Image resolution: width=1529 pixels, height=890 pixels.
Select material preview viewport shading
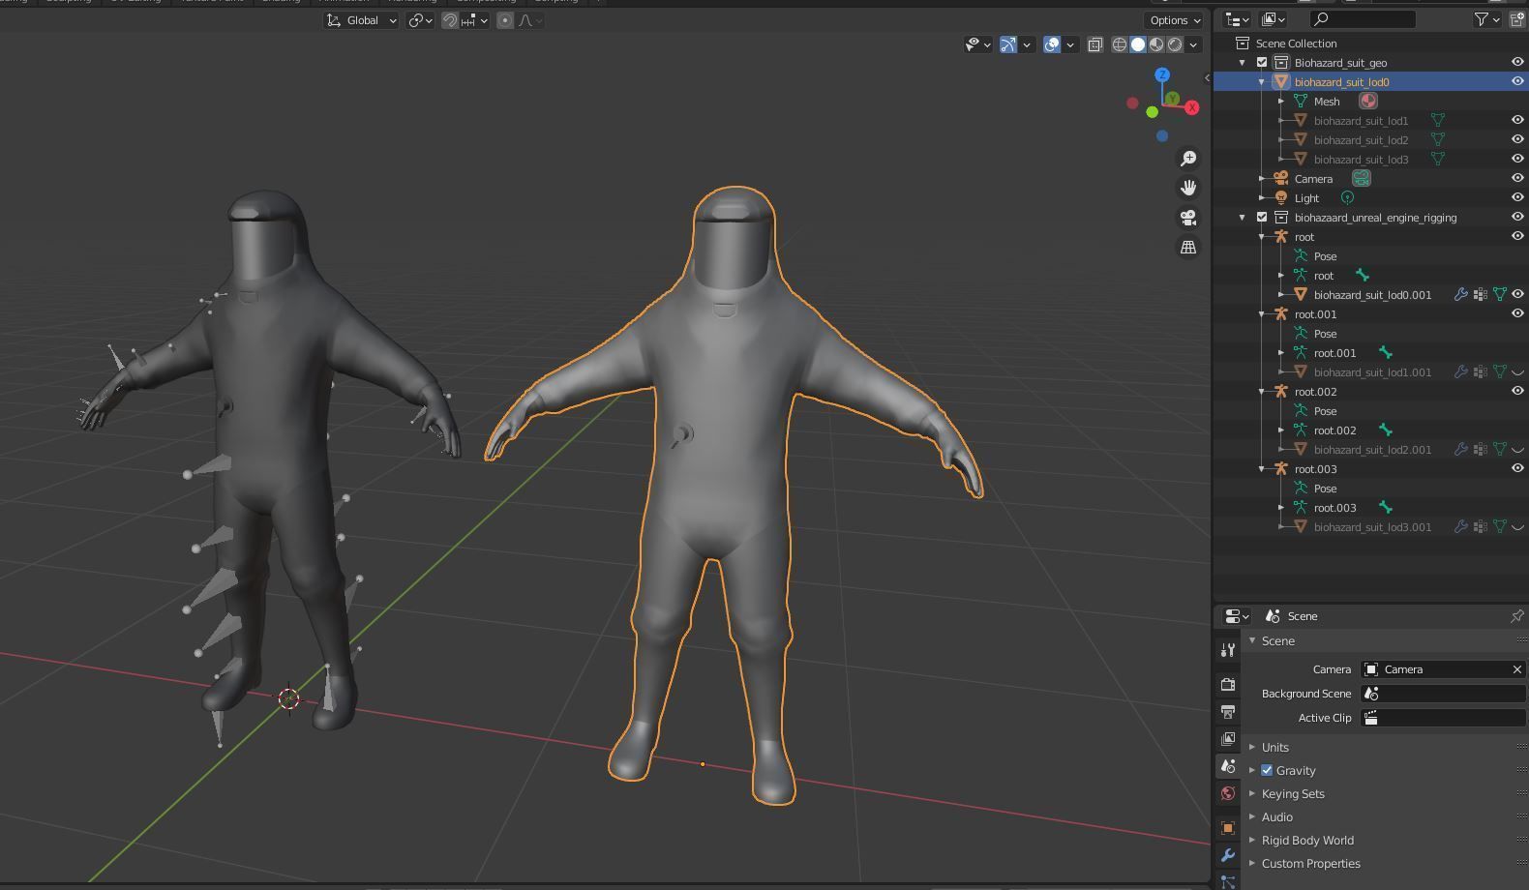pyautogui.click(x=1156, y=44)
